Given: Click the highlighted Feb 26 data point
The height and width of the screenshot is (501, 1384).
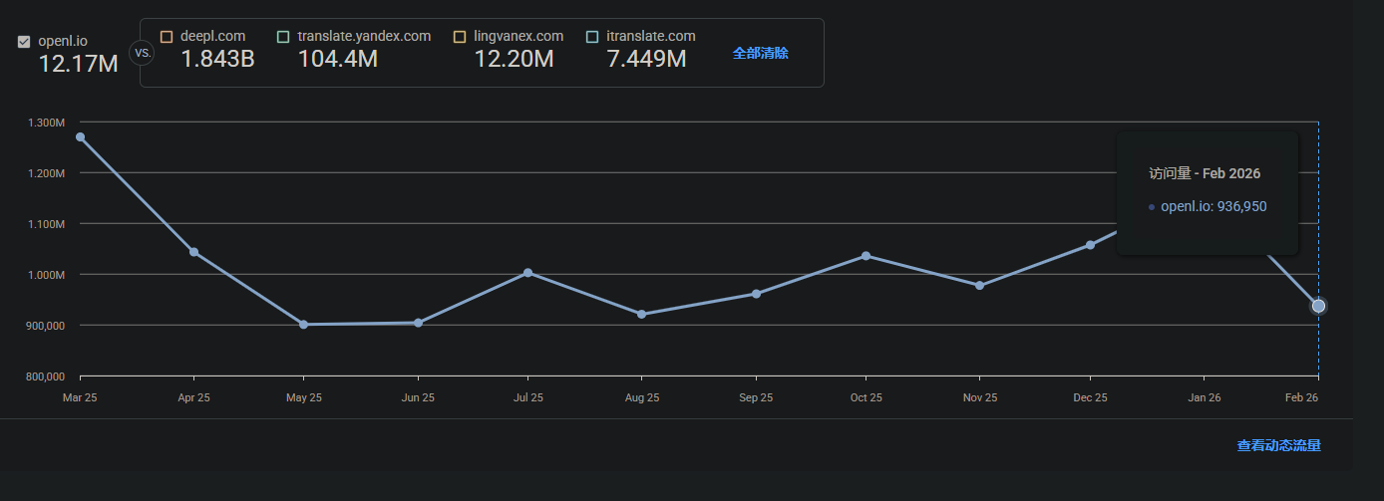Looking at the screenshot, I should 1318,306.
